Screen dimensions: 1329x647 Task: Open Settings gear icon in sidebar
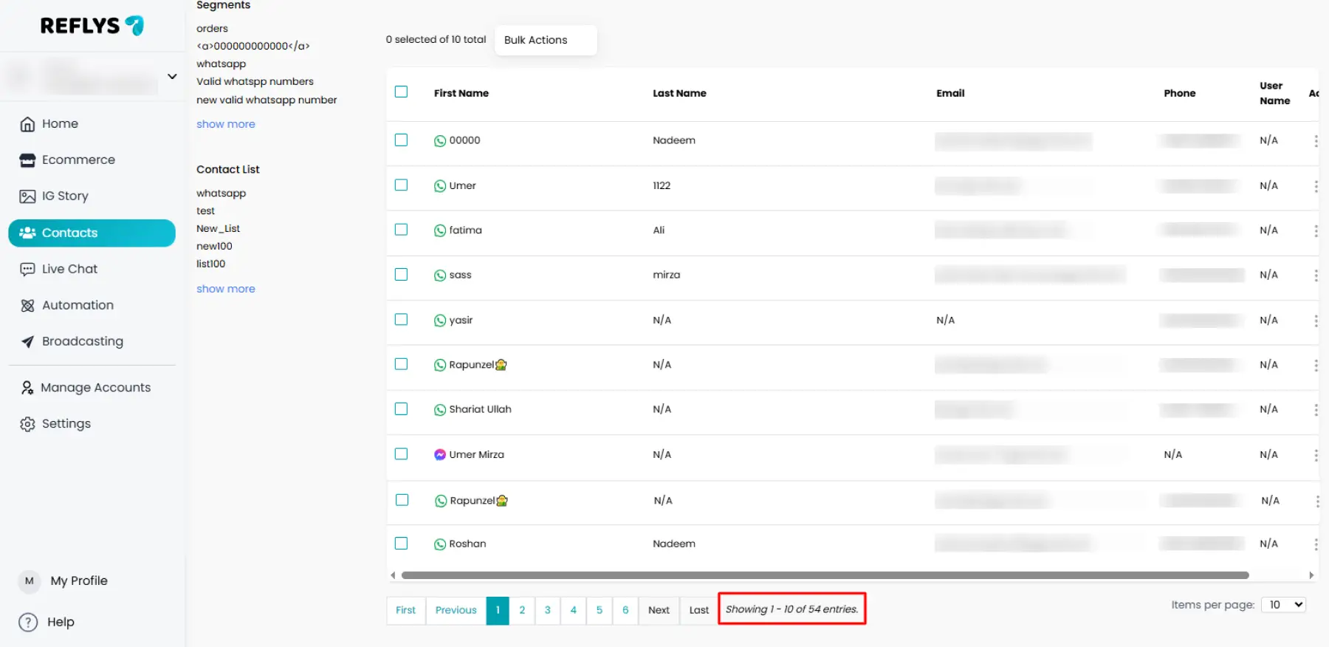coord(27,424)
